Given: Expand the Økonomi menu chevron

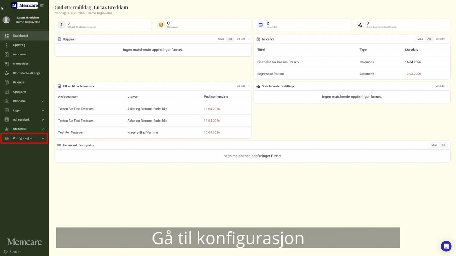Looking at the screenshot, I should point(43,101).
